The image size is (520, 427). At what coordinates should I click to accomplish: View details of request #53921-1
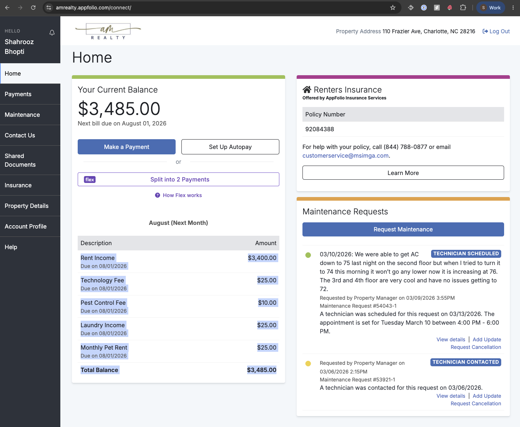451,396
